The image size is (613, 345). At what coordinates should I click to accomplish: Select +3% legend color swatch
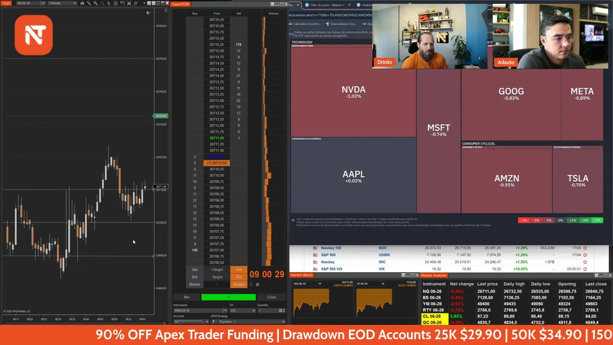[x=597, y=220]
